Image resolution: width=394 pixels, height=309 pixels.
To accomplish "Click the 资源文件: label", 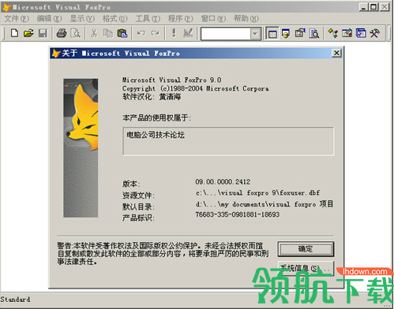I will click(x=138, y=195).
